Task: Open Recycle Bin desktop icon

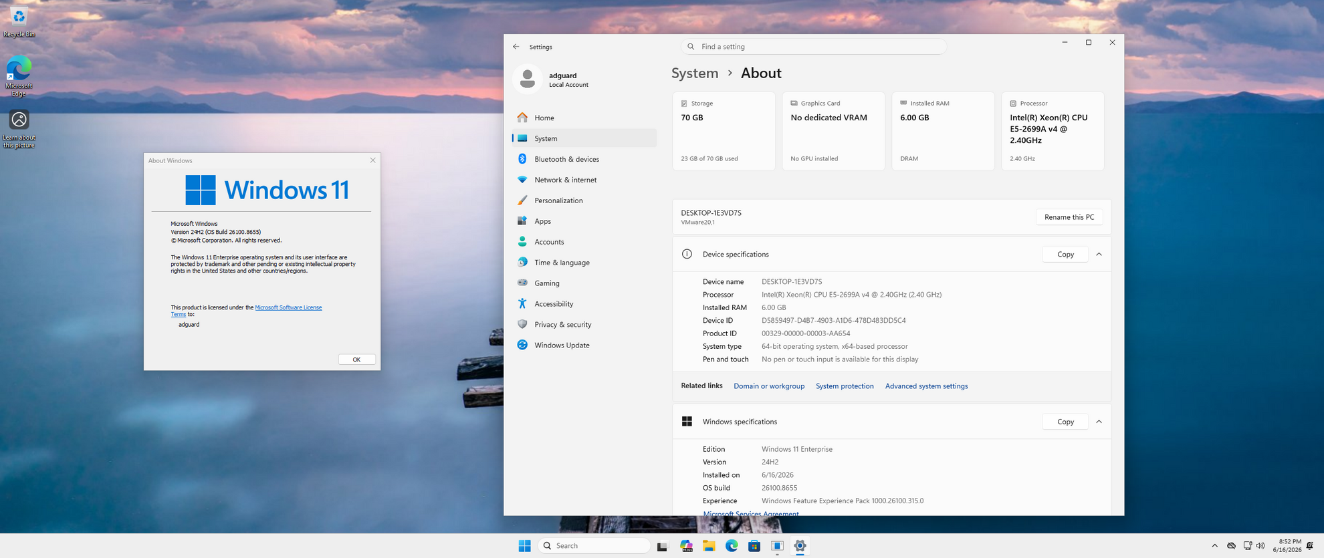Action: click(x=19, y=21)
